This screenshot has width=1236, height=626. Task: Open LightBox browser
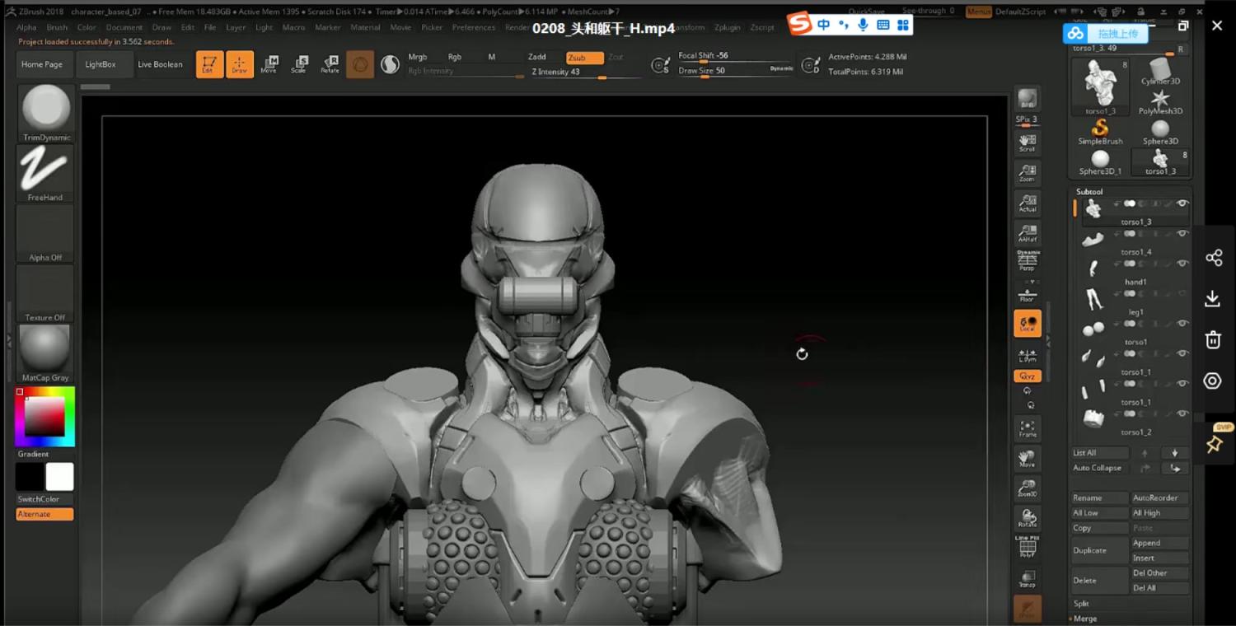click(x=101, y=64)
